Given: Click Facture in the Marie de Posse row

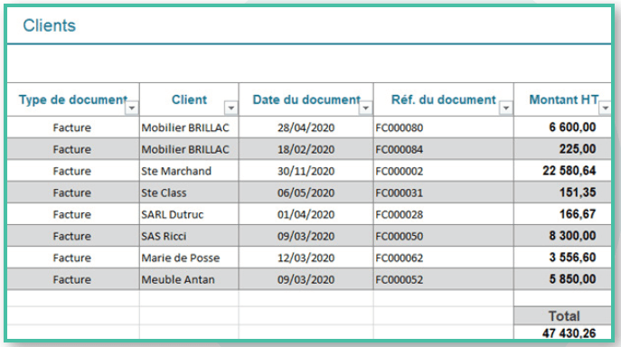Looking at the screenshot, I should [x=72, y=258].
